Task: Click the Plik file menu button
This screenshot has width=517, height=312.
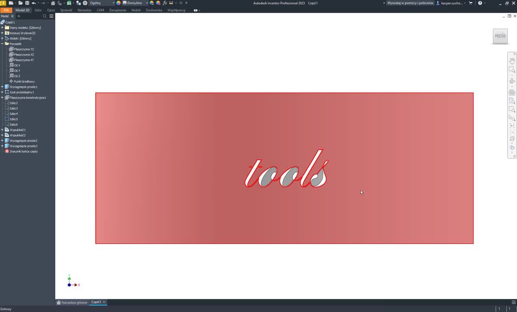Action: pos(6,10)
